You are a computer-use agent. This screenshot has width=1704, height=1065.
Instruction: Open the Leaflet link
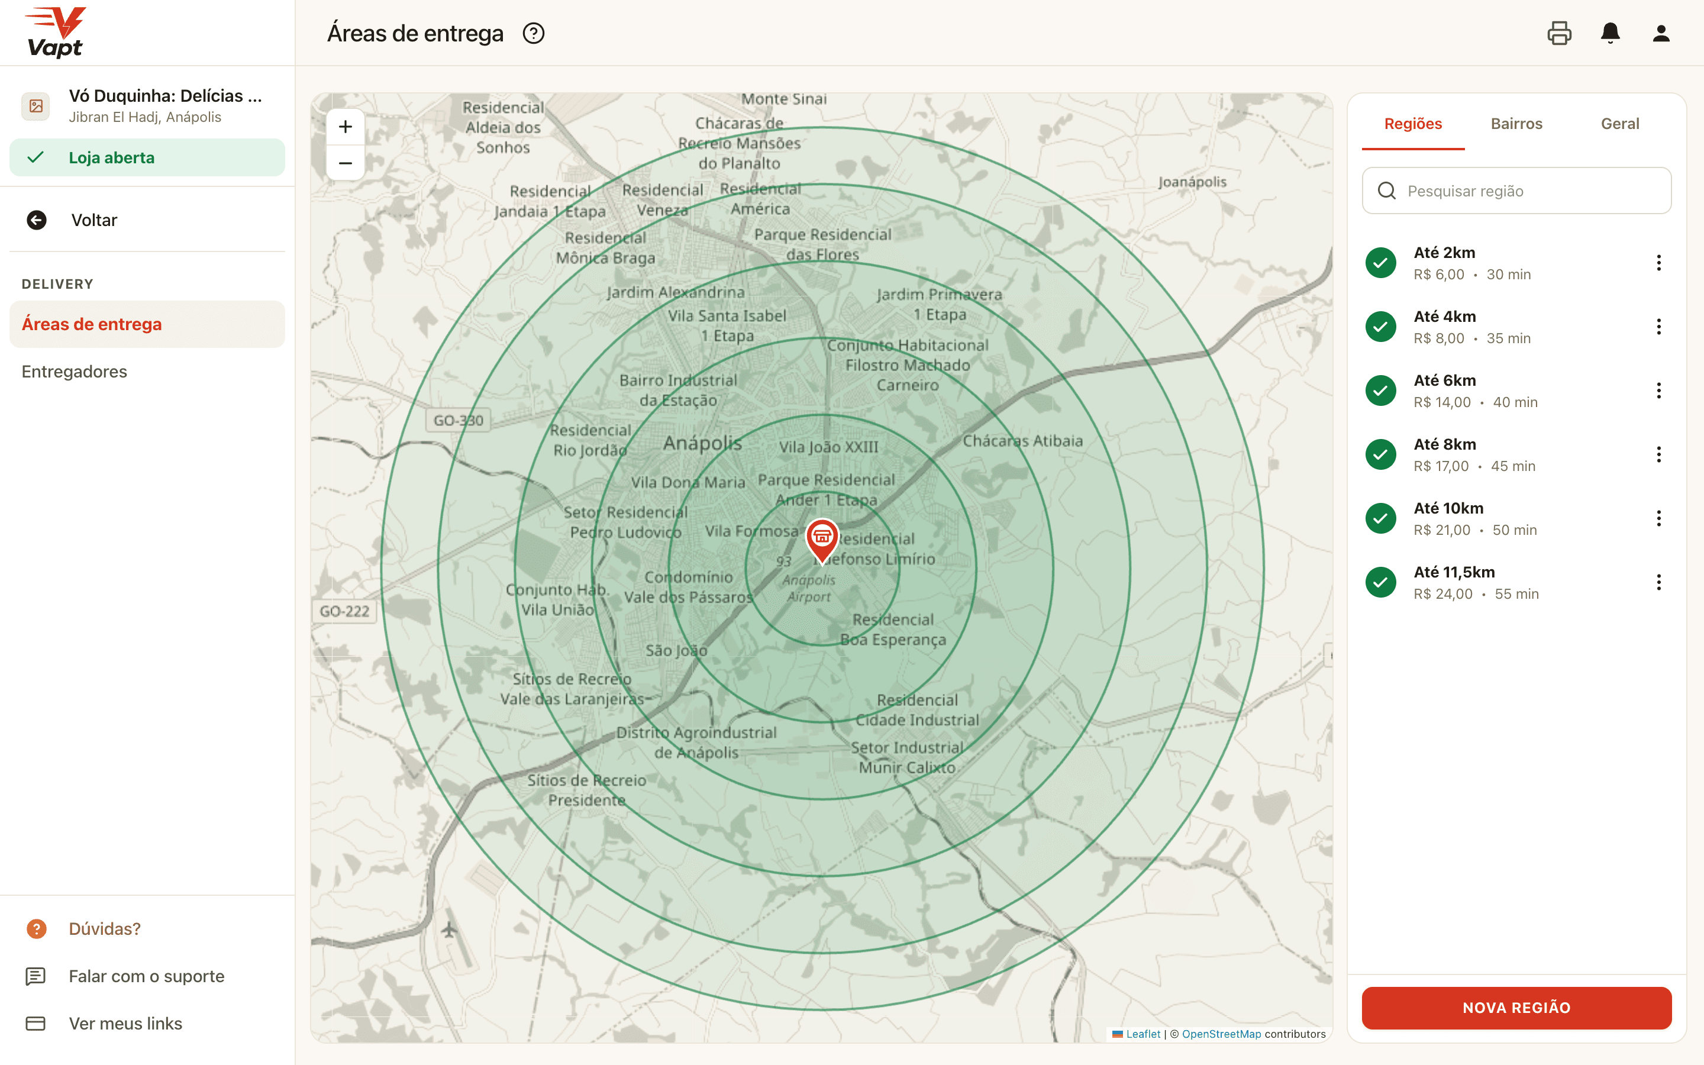click(1143, 1034)
